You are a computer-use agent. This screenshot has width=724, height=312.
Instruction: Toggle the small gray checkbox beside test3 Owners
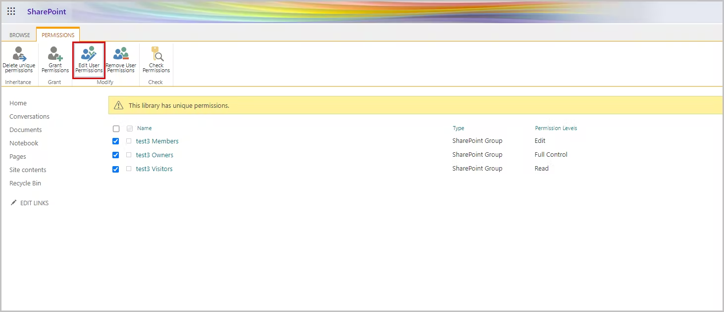pos(129,155)
